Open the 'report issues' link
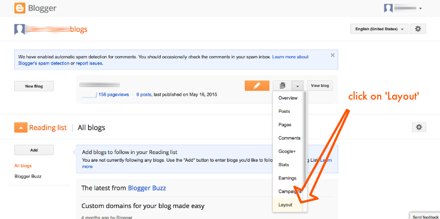 click(x=89, y=63)
